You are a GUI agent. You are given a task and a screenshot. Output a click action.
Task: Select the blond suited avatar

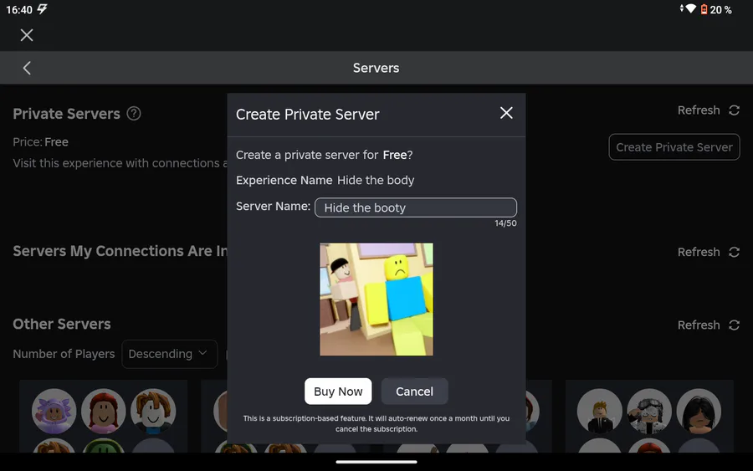pyautogui.click(x=599, y=412)
